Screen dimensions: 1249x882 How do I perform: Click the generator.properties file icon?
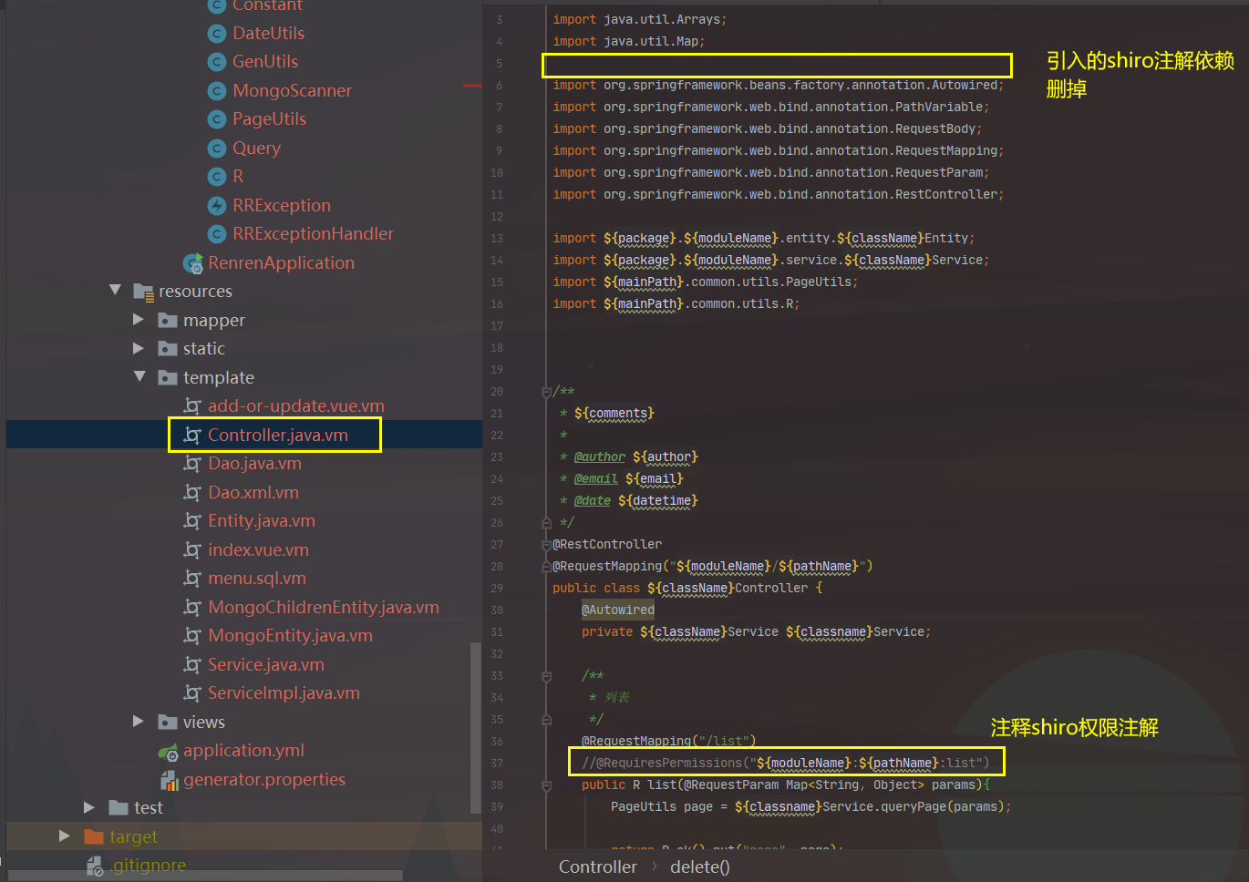coord(170,781)
